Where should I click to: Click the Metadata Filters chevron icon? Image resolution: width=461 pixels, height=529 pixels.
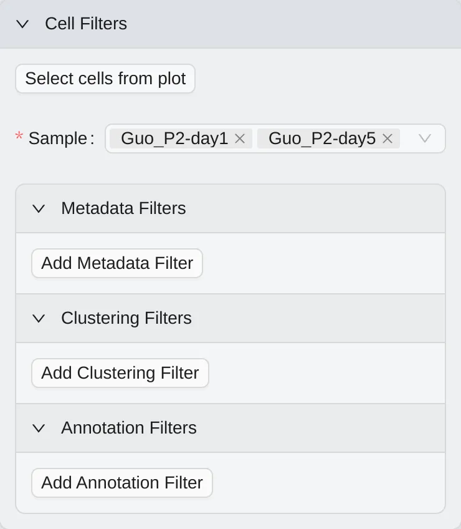(x=39, y=208)
